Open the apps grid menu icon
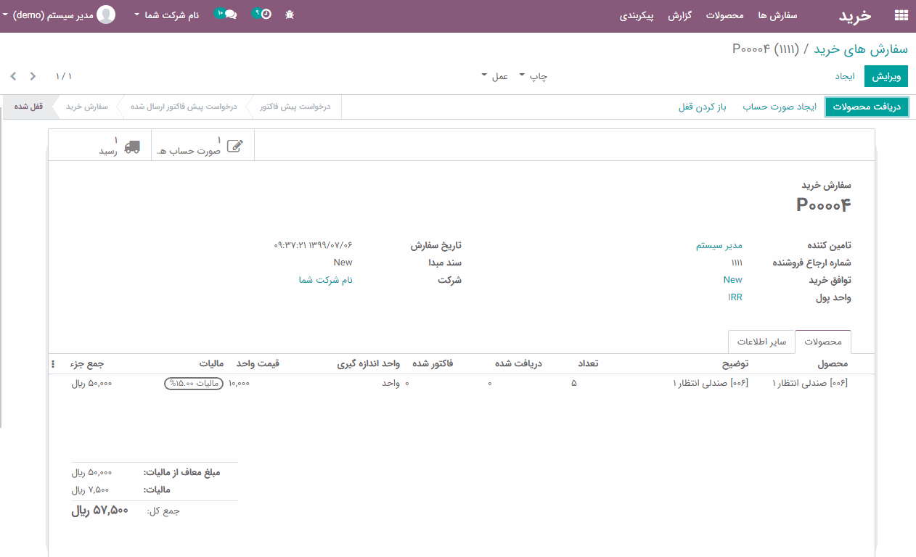916x557 pixels. coord(901,15)
